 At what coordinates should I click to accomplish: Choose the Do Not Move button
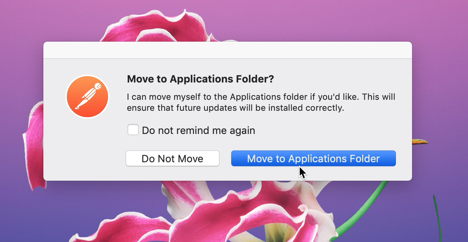[x=173, y=158]
